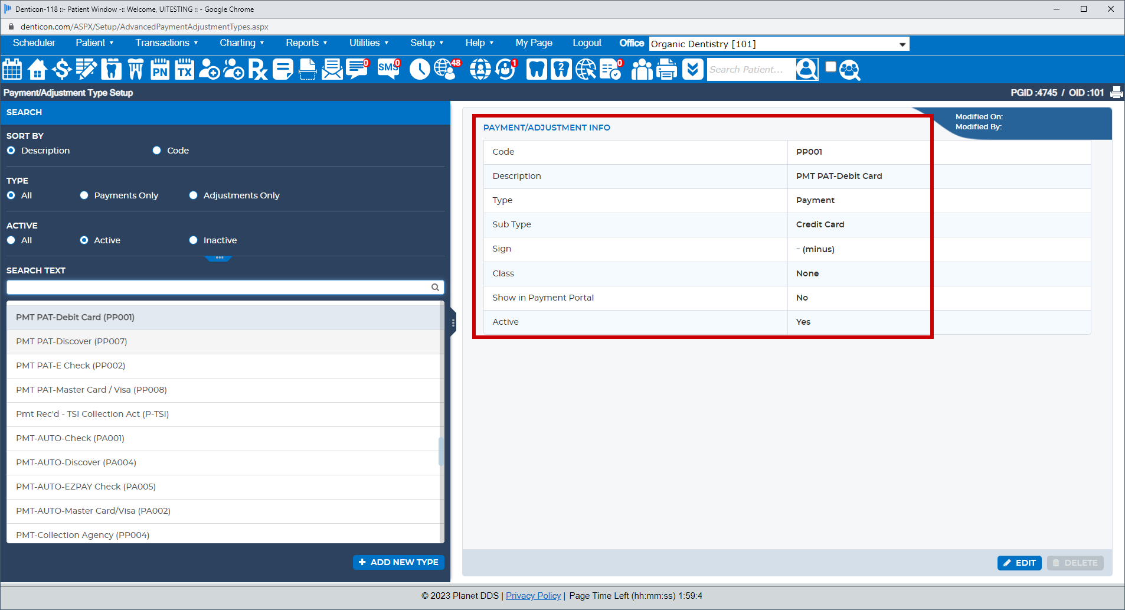
Task: Open the Rx prescriptions icon
Action: coord(258,69)
